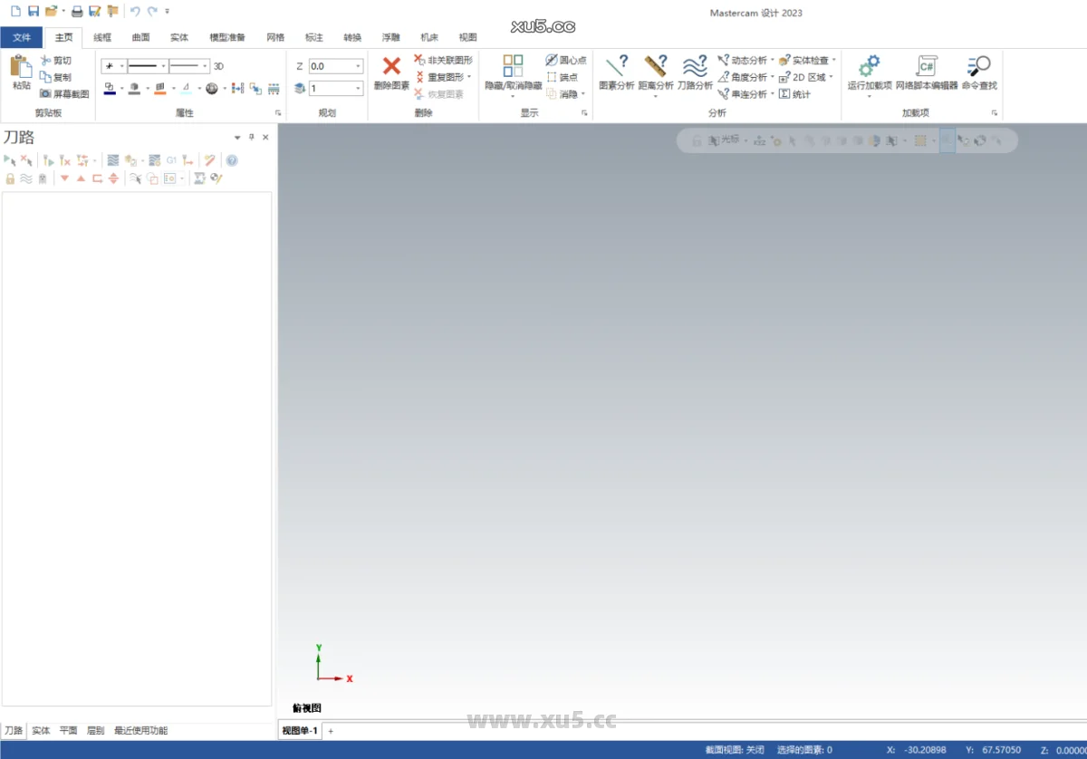Select the Analyze Entity tool

[617, 72]
